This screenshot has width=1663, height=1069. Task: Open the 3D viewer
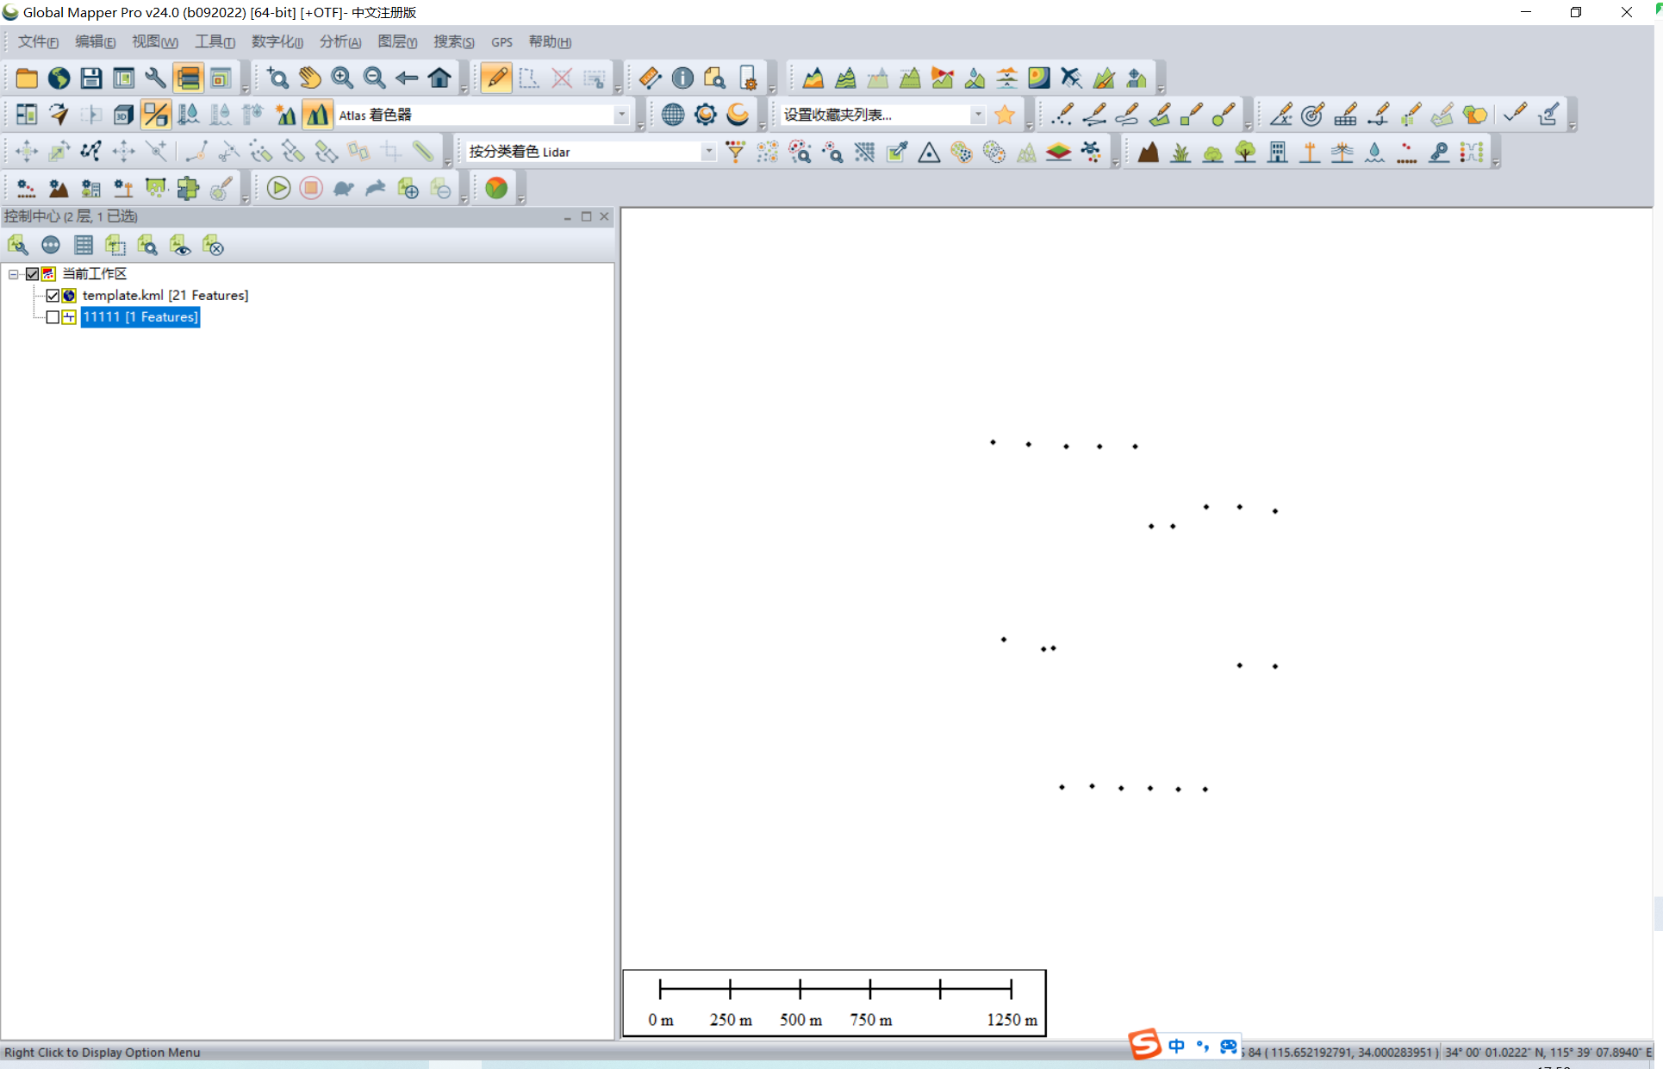pyautogui.click(x=123, y=115)
